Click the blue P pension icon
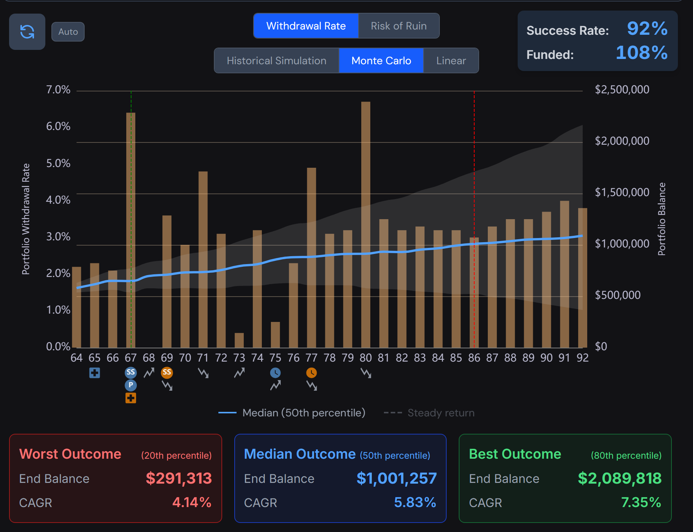 click(131, 385)
